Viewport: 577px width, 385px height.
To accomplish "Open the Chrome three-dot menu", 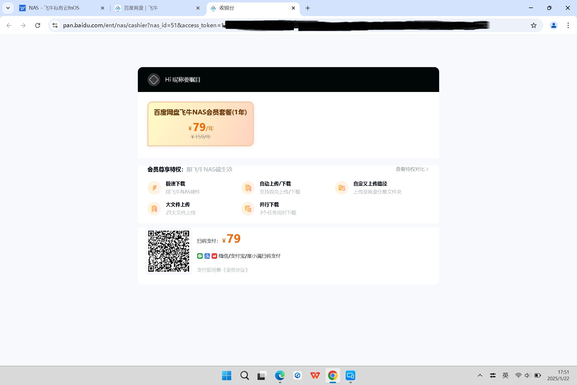I will point(568,25).
